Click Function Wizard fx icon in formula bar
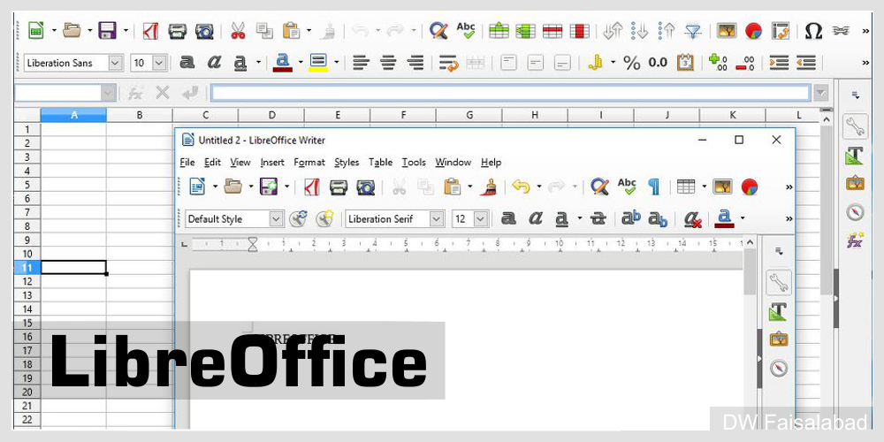The height and width of the screenshot is (442, 884). [134, 93]
